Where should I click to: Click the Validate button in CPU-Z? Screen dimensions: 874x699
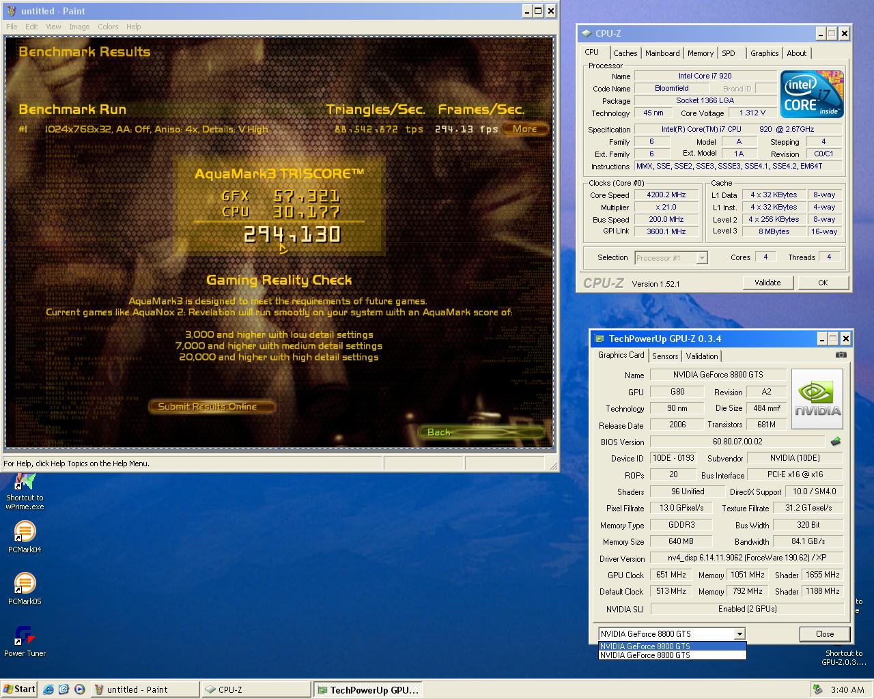click(x=767, y=283)
